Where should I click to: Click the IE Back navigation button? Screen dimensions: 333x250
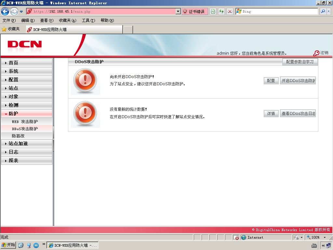pos(5,11)
